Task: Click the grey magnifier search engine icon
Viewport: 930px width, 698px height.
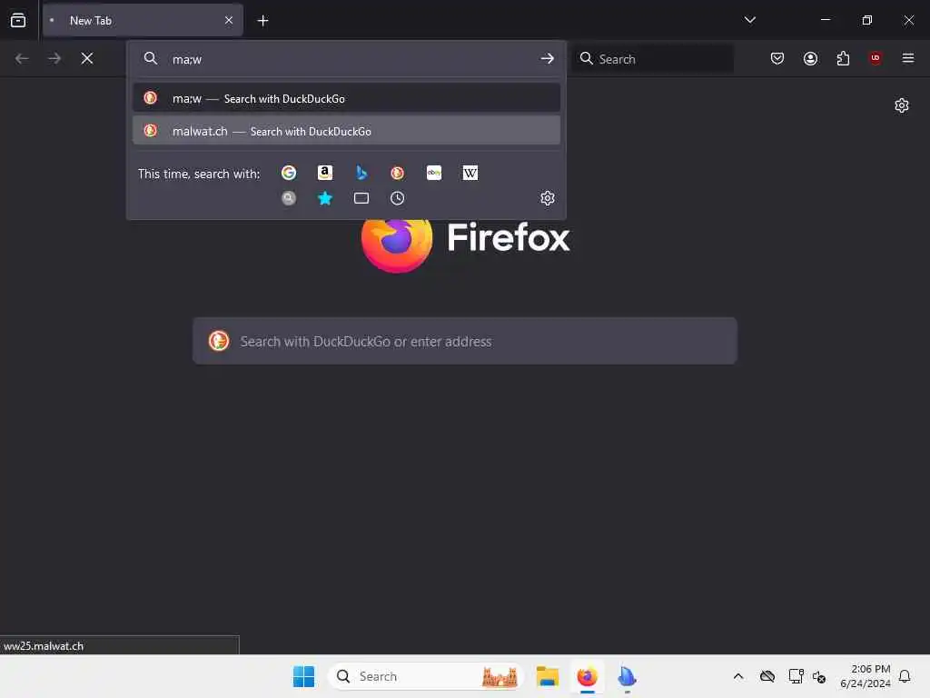Action: 289,198
